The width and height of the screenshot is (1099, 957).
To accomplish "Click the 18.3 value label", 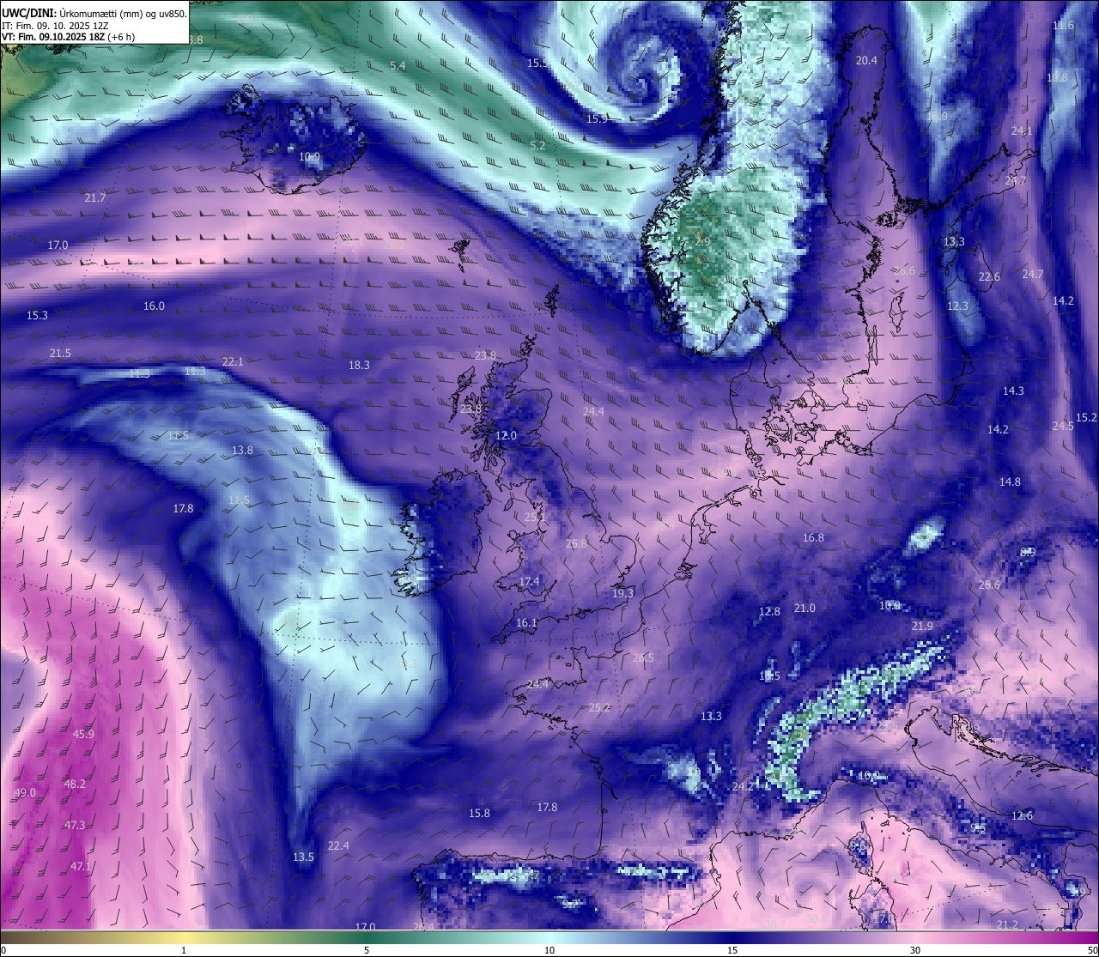I will pos(359,365).
